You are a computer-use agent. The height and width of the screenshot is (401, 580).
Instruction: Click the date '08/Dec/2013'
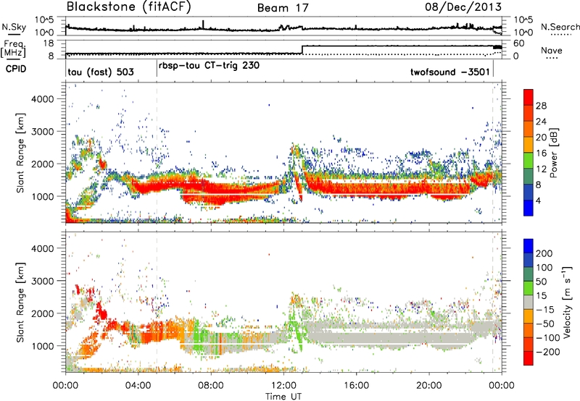463,7
